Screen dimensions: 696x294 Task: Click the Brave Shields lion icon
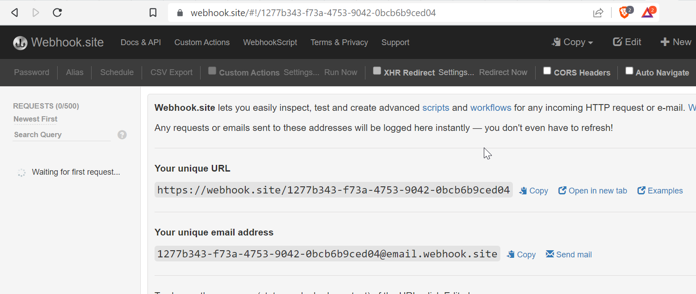point(624,13)
